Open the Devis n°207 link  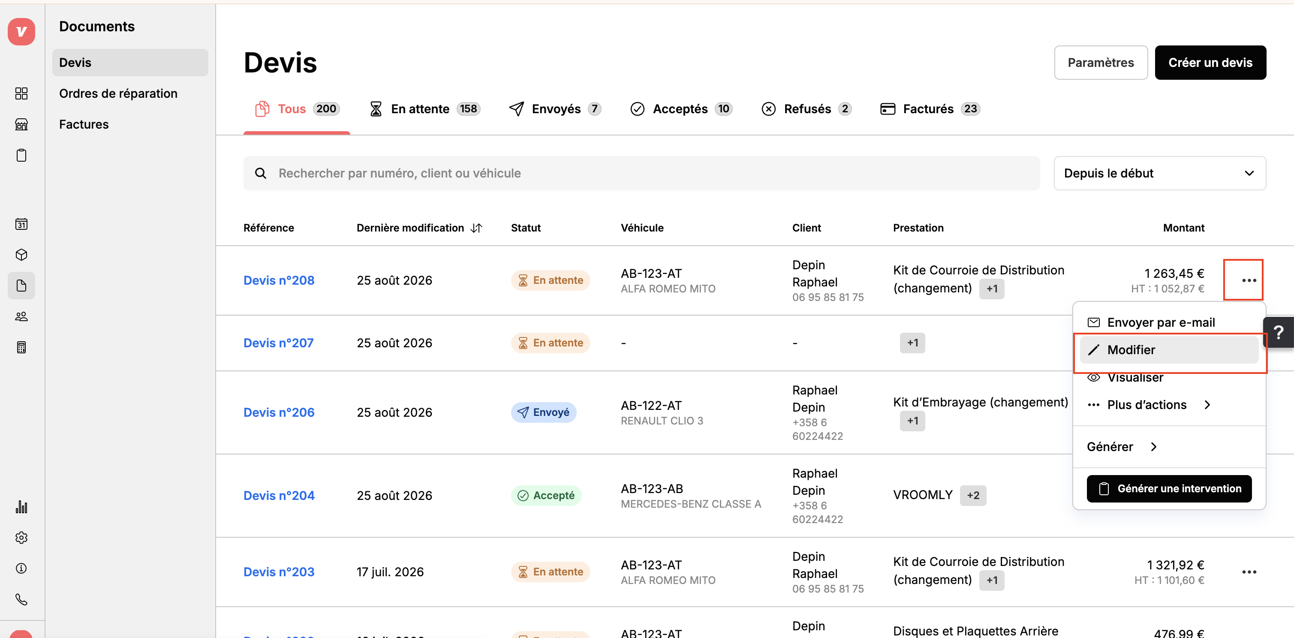[278, 343]
